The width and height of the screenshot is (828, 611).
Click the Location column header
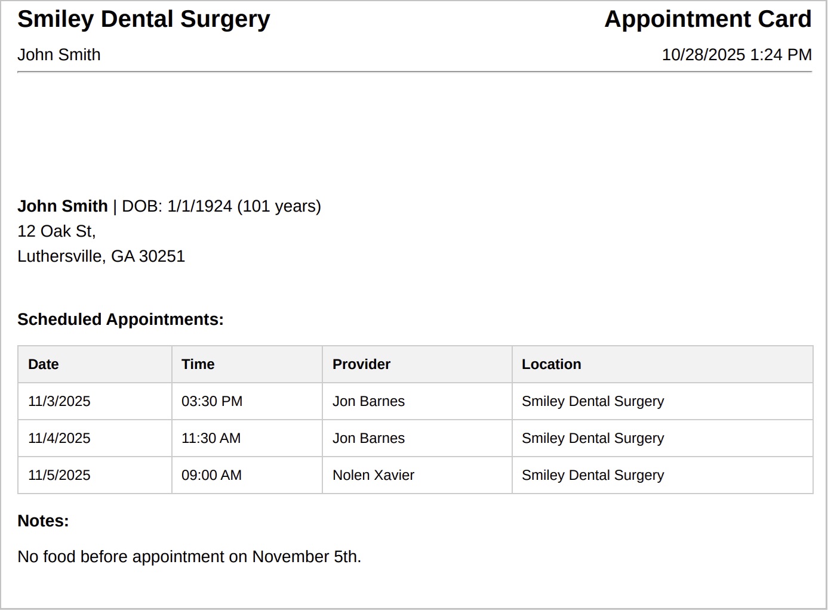(x=551, y=364)
